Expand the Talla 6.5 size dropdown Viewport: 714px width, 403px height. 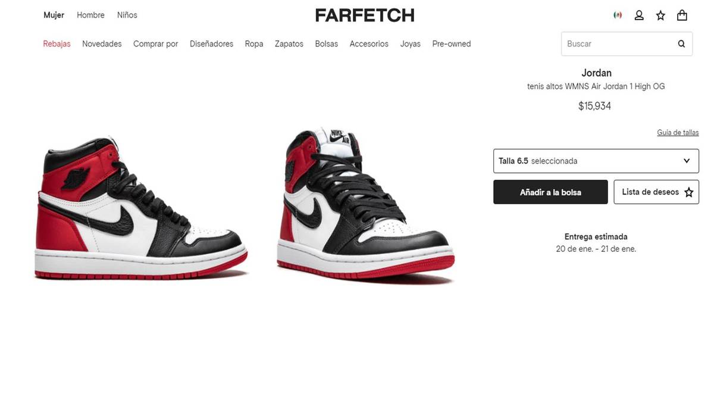coord(596,161)
